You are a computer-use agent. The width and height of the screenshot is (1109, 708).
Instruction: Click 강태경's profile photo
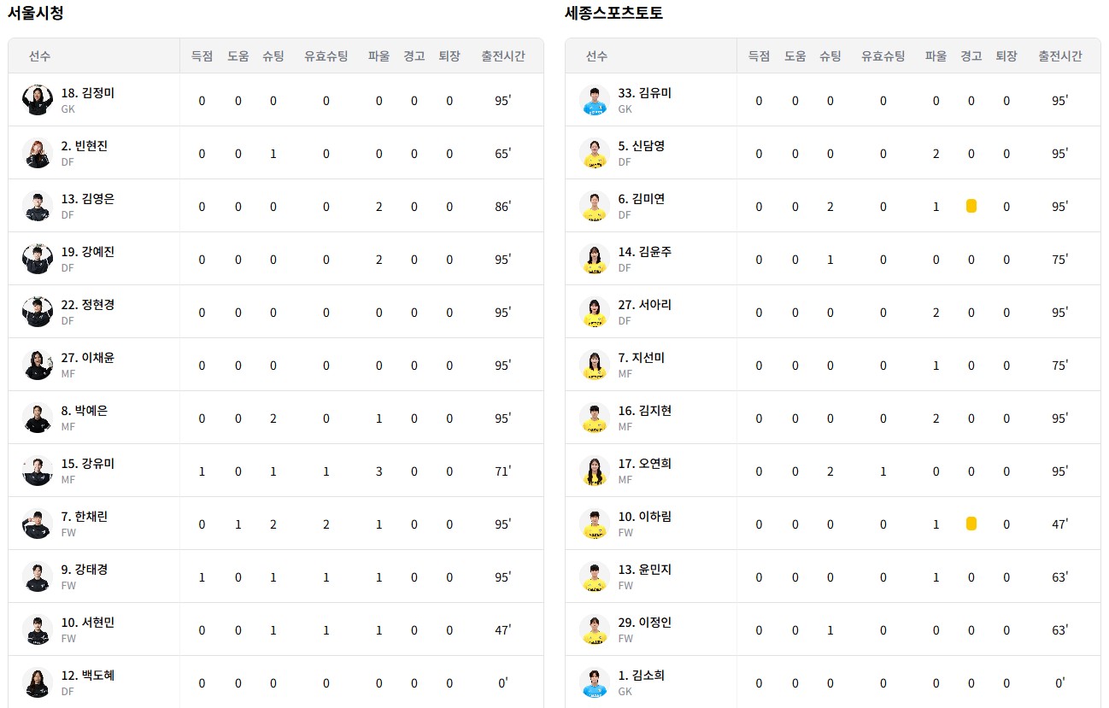(38, 576)
